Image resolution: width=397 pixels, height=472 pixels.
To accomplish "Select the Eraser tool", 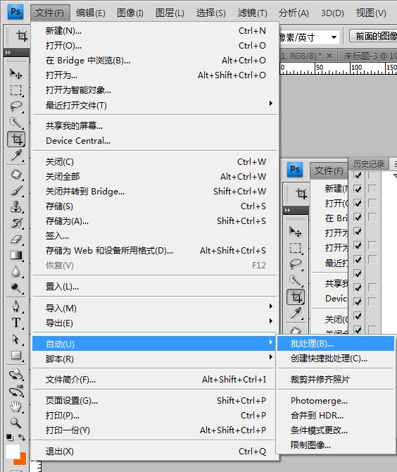I will tap(16, 240).
